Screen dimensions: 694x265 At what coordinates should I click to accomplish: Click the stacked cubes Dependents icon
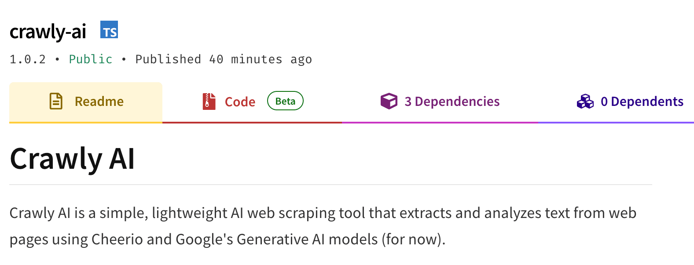[585, 101]
